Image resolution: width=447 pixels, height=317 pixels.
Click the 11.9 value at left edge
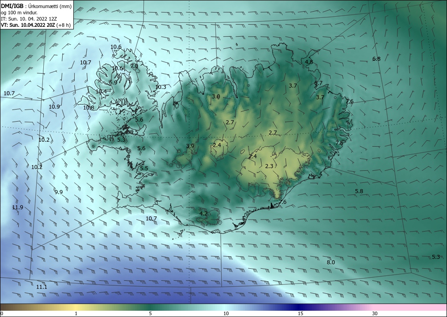click(x=17, y=207)
